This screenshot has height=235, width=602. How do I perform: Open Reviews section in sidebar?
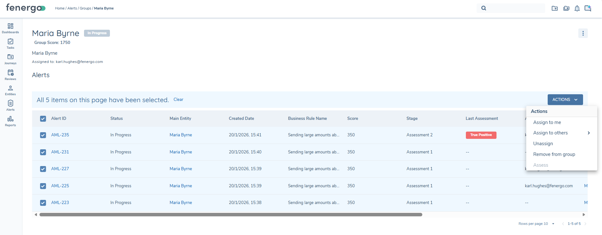pyautogui.click(x=10, y=75)
